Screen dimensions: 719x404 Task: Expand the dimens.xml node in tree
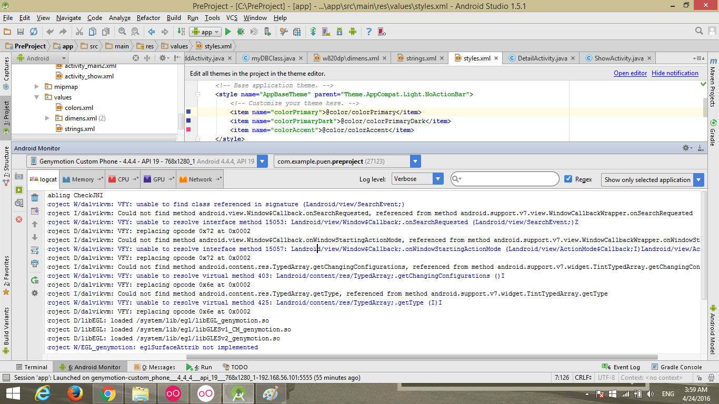[x=47, y=118]
